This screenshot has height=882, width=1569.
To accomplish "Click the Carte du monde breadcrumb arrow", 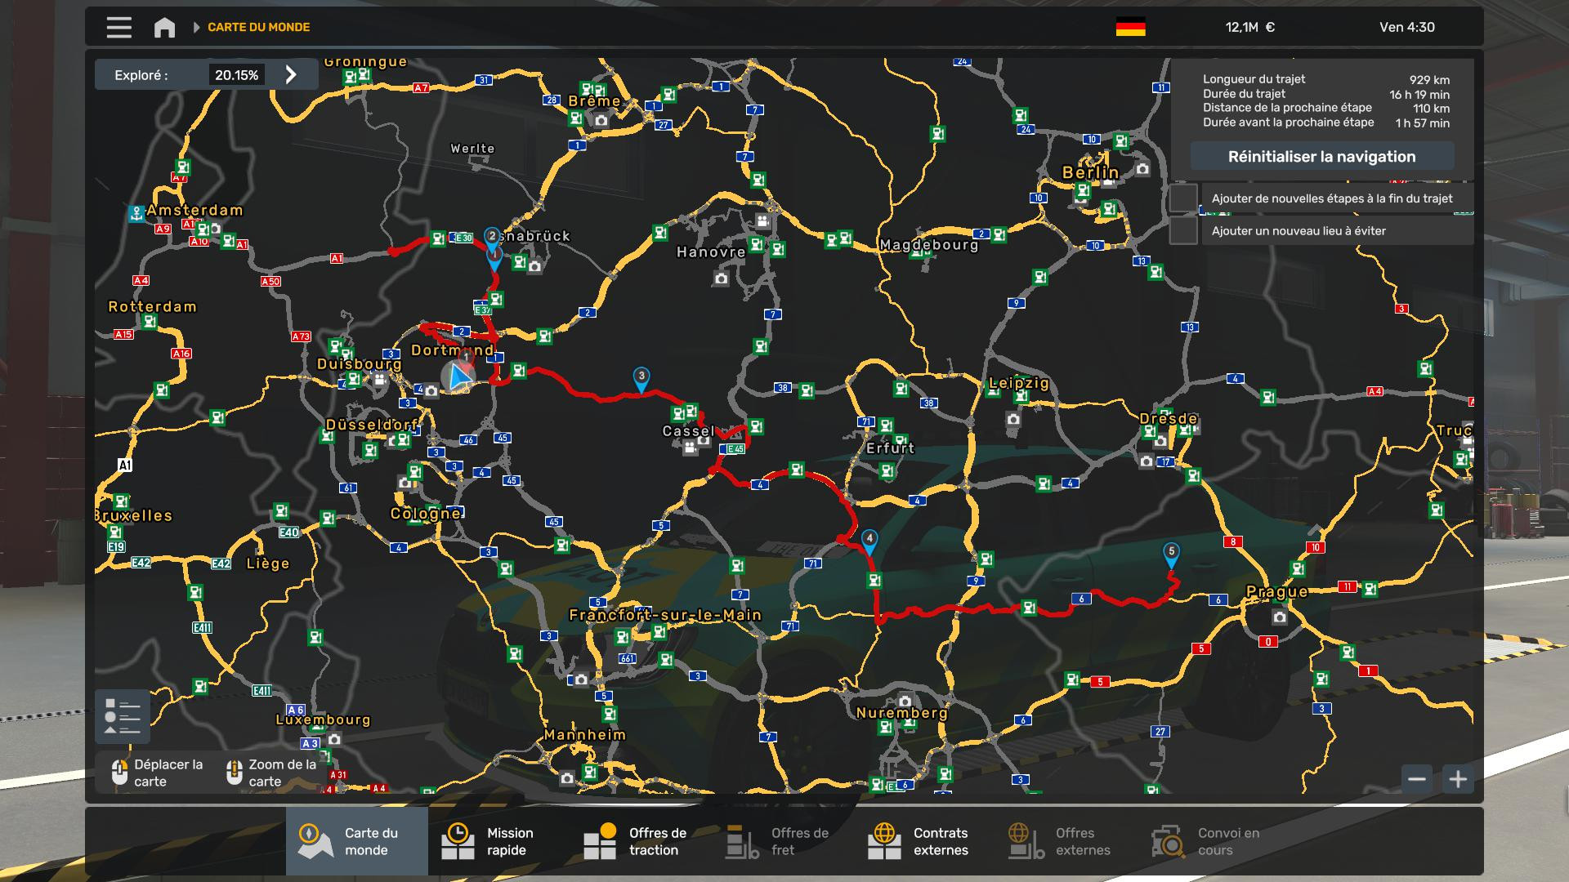I will (196, 28).
